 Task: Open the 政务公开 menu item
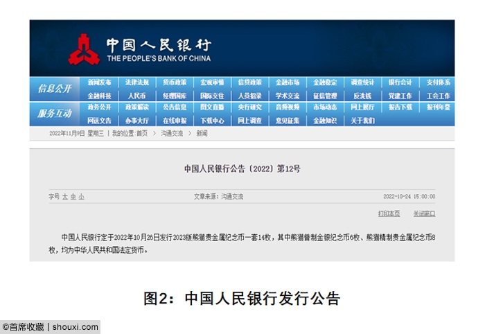(99, 107)
